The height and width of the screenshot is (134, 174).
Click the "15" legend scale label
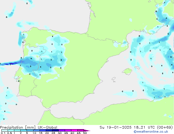pyautogui.click(x=41, y=133)
